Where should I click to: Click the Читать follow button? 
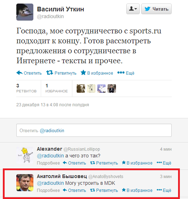[156, 9]
